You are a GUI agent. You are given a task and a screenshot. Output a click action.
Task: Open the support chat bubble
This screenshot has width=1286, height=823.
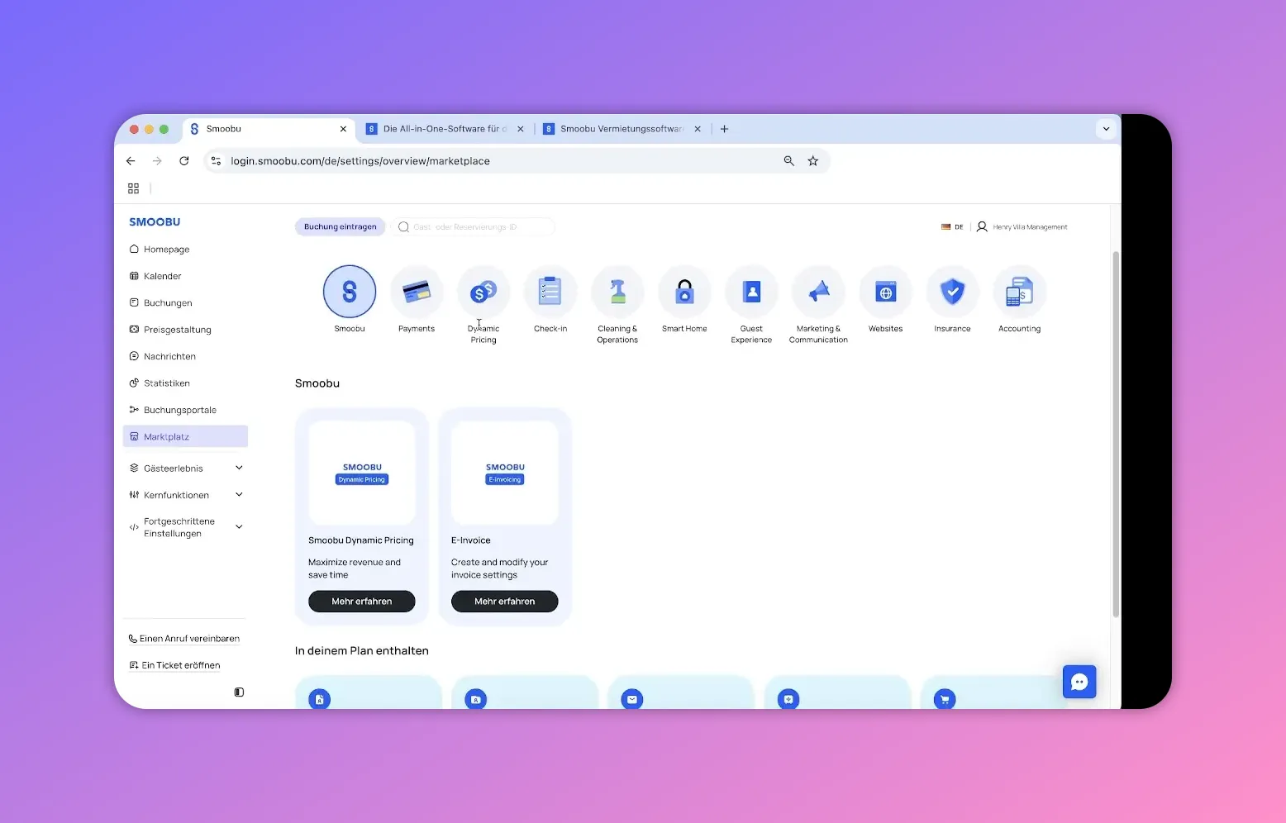pos(1079,682)
